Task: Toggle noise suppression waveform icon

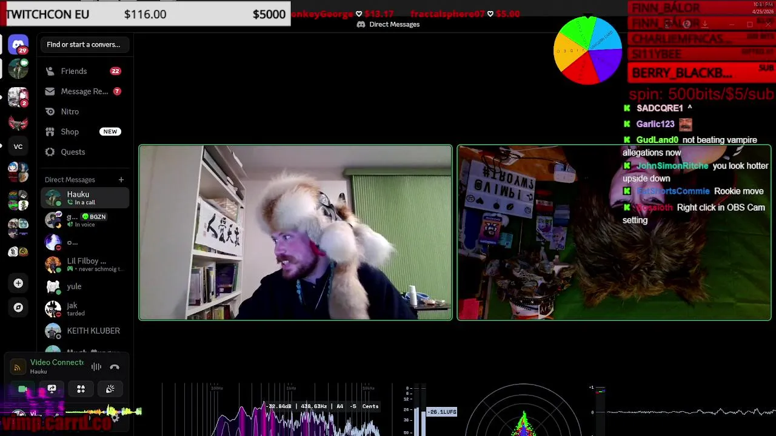Action: click(x=96, y=366)
